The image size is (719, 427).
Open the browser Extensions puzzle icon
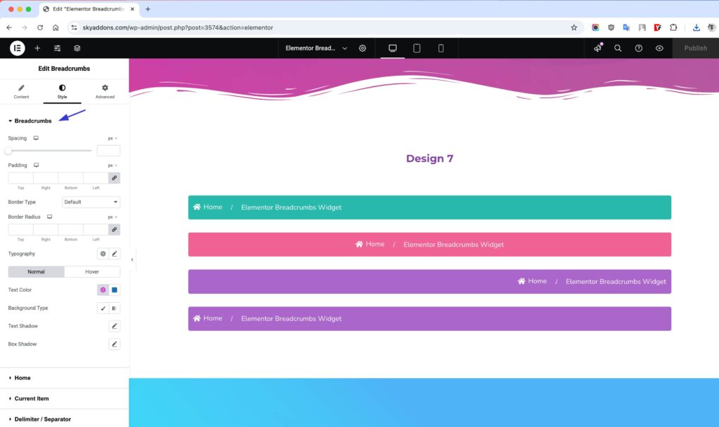[673, 27]
